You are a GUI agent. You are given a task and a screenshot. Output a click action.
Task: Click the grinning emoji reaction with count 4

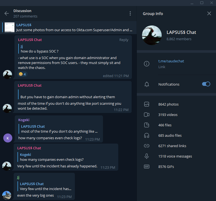click(22, 74)
